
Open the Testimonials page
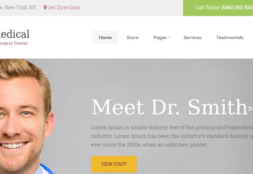point(230,37)
